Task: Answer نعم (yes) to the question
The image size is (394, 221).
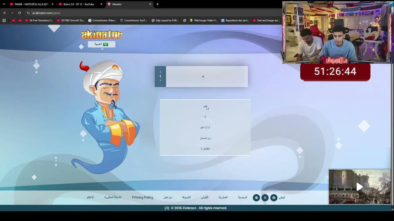Action: tap(205, 106)
